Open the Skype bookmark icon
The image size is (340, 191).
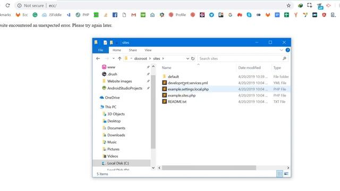coord(249,15)
